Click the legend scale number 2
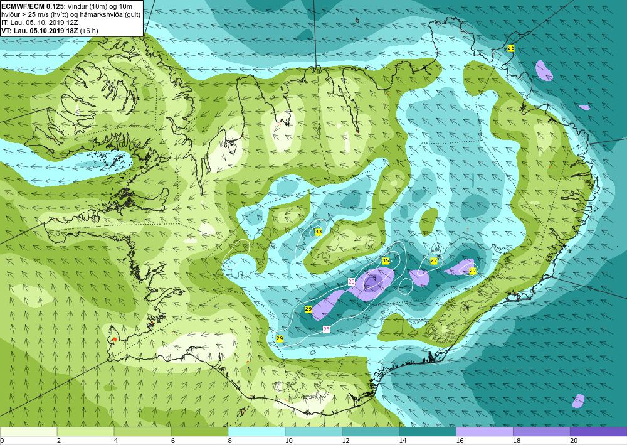The height and width of the screenshot is (445, 627). (59, 441)
